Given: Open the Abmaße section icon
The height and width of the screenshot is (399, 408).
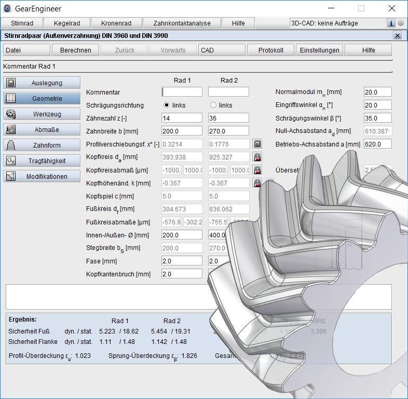Looking at the screenshot, I should (x=11, y=130).
